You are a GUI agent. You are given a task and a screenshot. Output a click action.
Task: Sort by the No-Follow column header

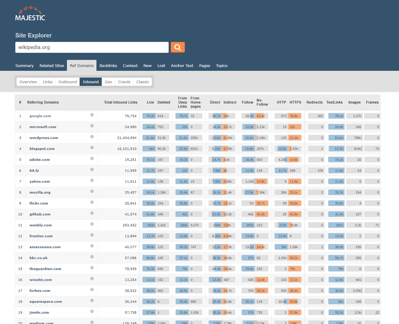pyautogui.click(x=262, y=102)
